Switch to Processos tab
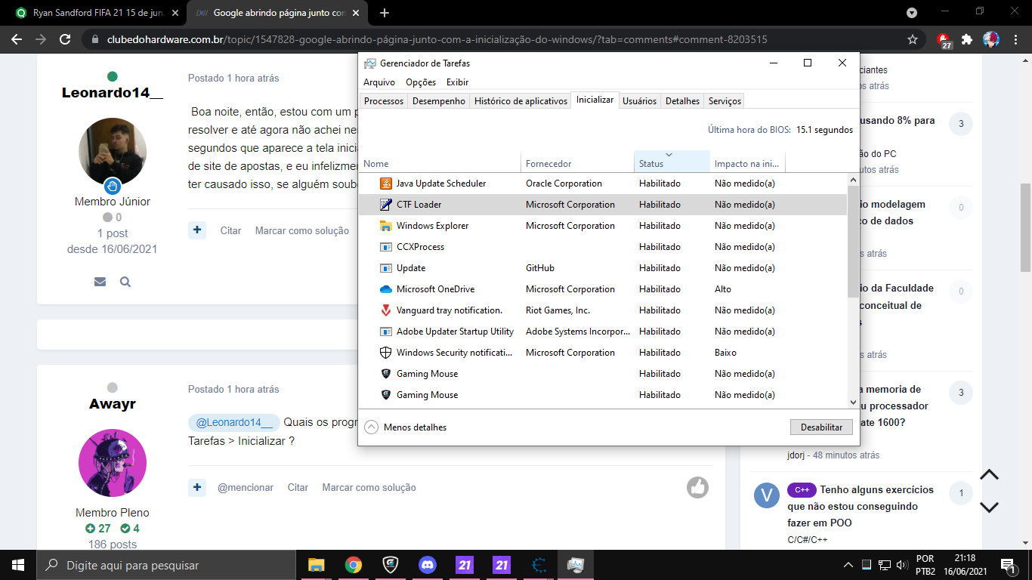Image resolution: width=1032 pixels, height=580 pixels. [384, 100]
